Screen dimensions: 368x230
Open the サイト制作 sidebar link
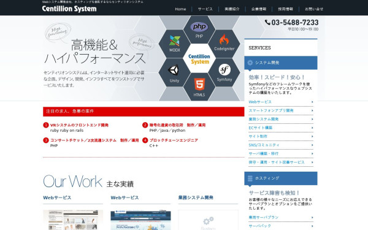pyautogui.click(x=258, y=136)
